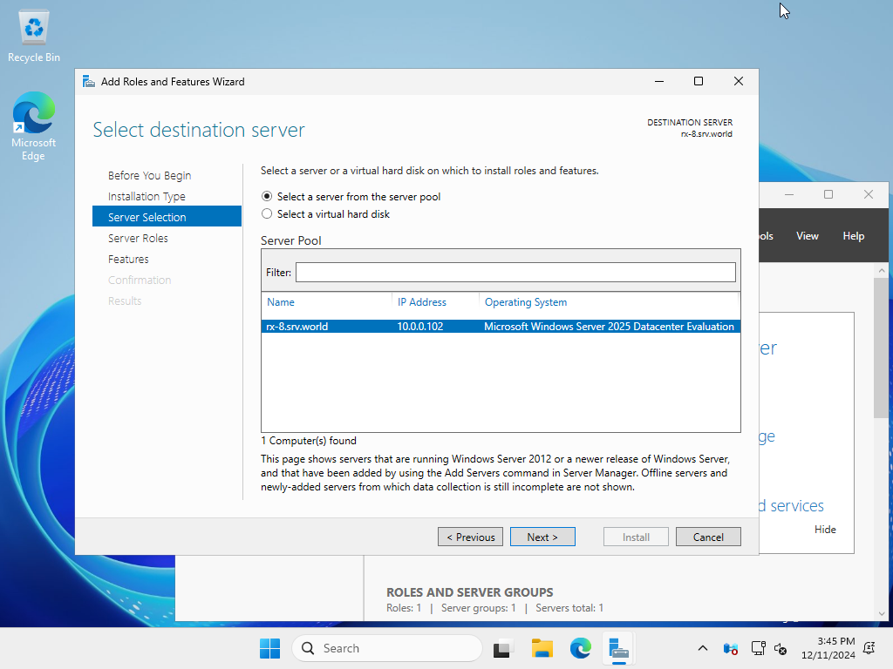Click the taskbar Search box
Screen dimensions: 893x669
tap(387, 648)
